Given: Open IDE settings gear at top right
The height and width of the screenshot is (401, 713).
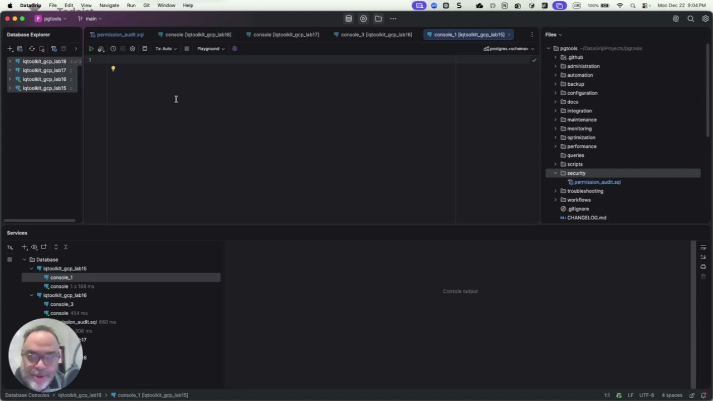Looking at the screenshot, I should (x=705, y=18).
